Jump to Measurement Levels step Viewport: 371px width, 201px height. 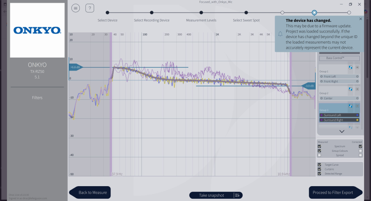(201, 13)
